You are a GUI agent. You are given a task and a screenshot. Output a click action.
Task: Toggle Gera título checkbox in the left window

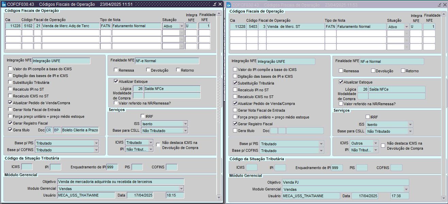(10, 130)
